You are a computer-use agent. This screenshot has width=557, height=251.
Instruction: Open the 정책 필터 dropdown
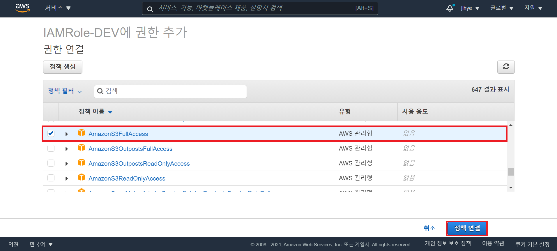[x=65, y=91]
